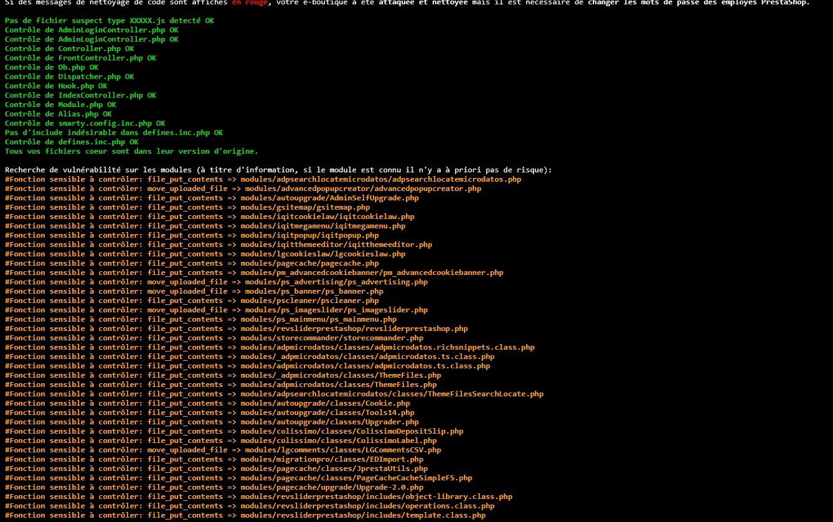The width and height of the screenshot is (833, 522).
Task: Select the iqitpopup.php module path
Action: (309, 235)
